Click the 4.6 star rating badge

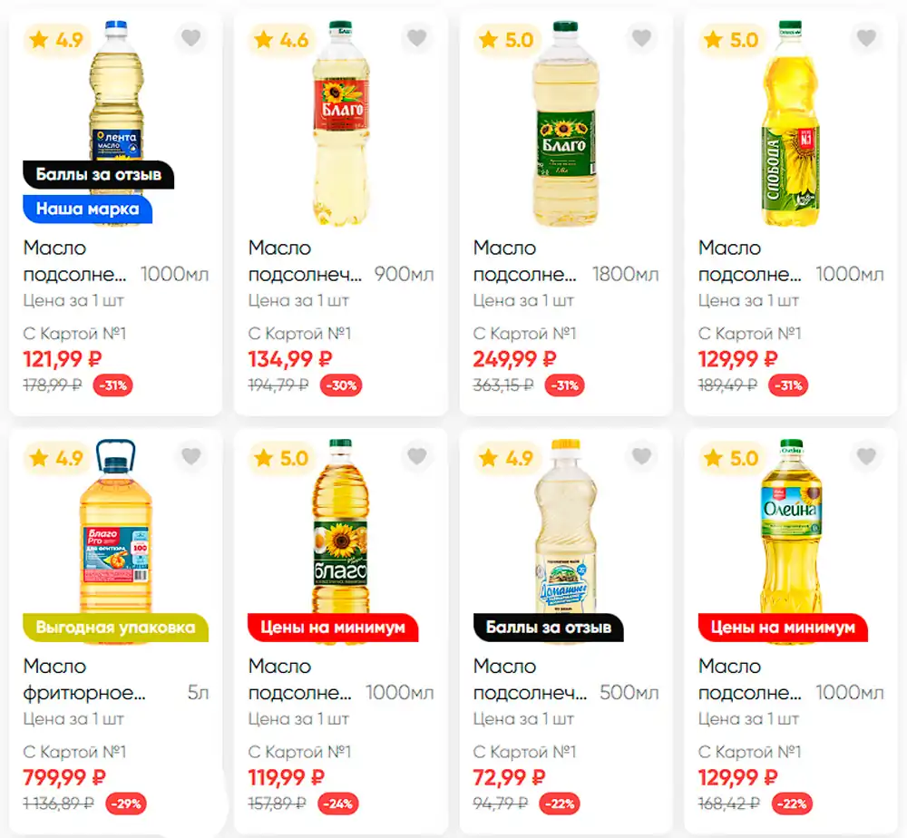pos(282,40)
